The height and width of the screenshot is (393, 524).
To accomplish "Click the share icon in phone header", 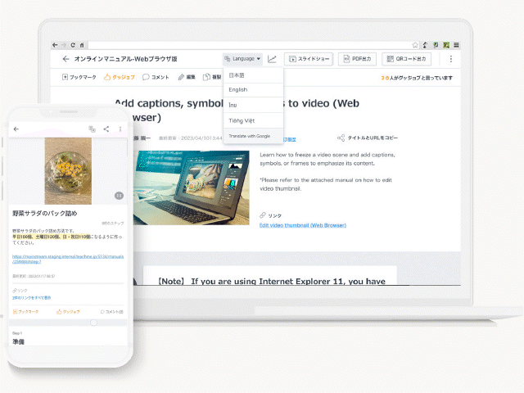I will click(106, 129).
